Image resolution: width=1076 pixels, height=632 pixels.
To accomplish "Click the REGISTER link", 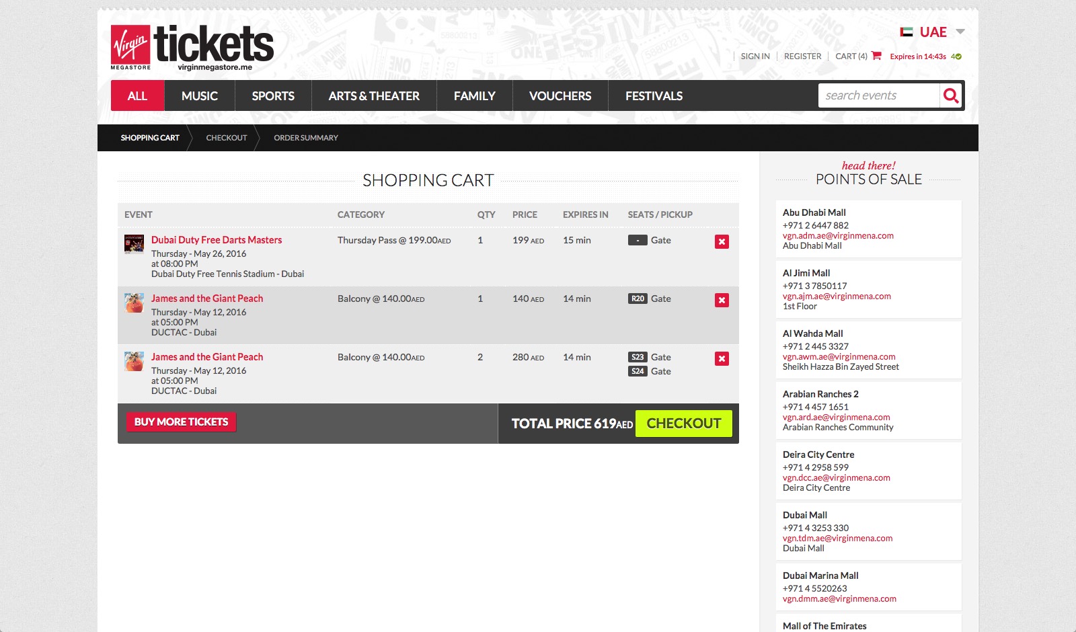I will coord(802,56).
